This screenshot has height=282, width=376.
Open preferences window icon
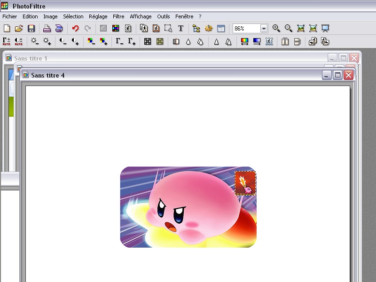coord(221,28)
